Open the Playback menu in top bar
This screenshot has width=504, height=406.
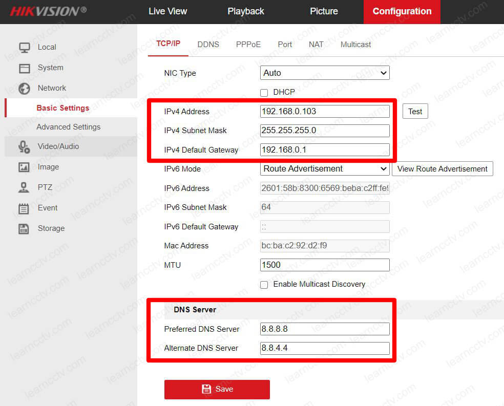[x=246, y=11]
